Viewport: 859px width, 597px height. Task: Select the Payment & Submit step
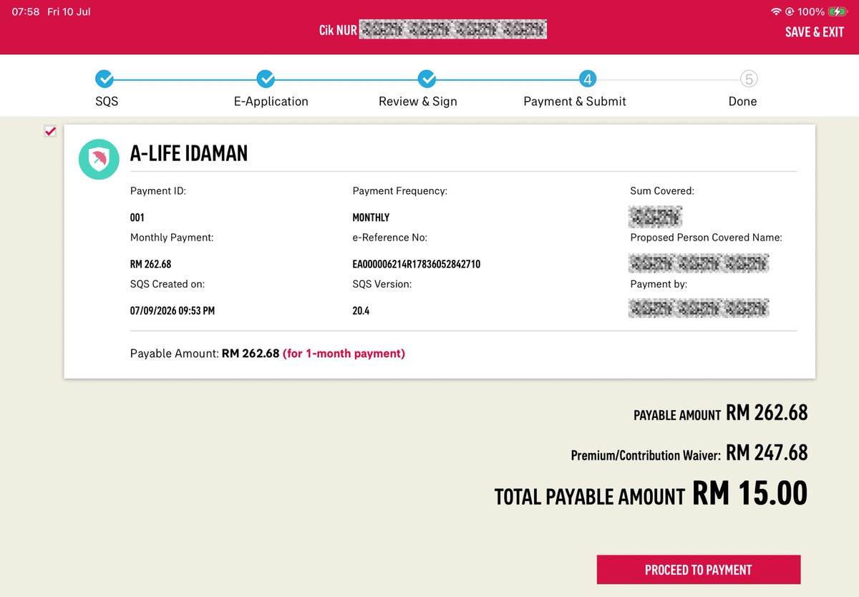tap(575, 101)
